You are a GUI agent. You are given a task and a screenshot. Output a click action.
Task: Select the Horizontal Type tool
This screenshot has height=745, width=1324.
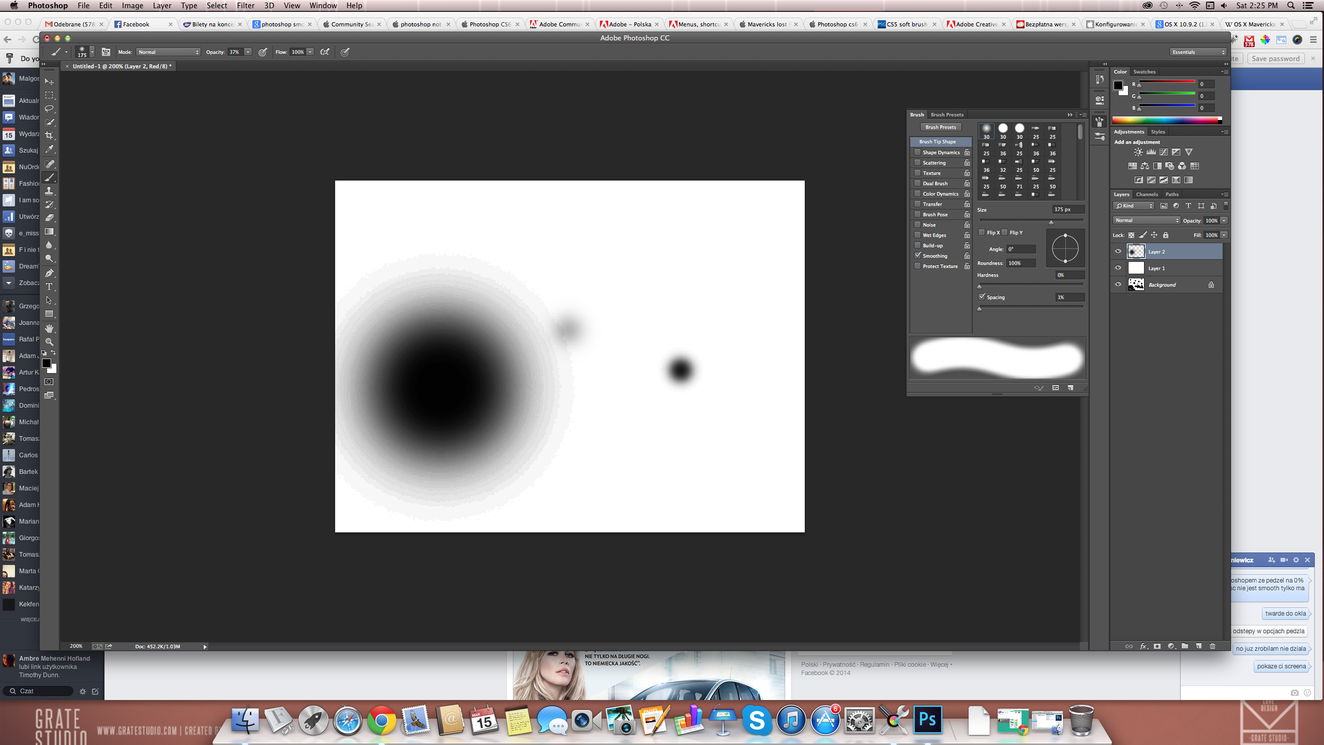tap(49, 287)
